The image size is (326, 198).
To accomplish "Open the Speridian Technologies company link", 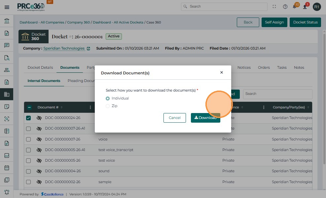I will [x=64, y=49].
